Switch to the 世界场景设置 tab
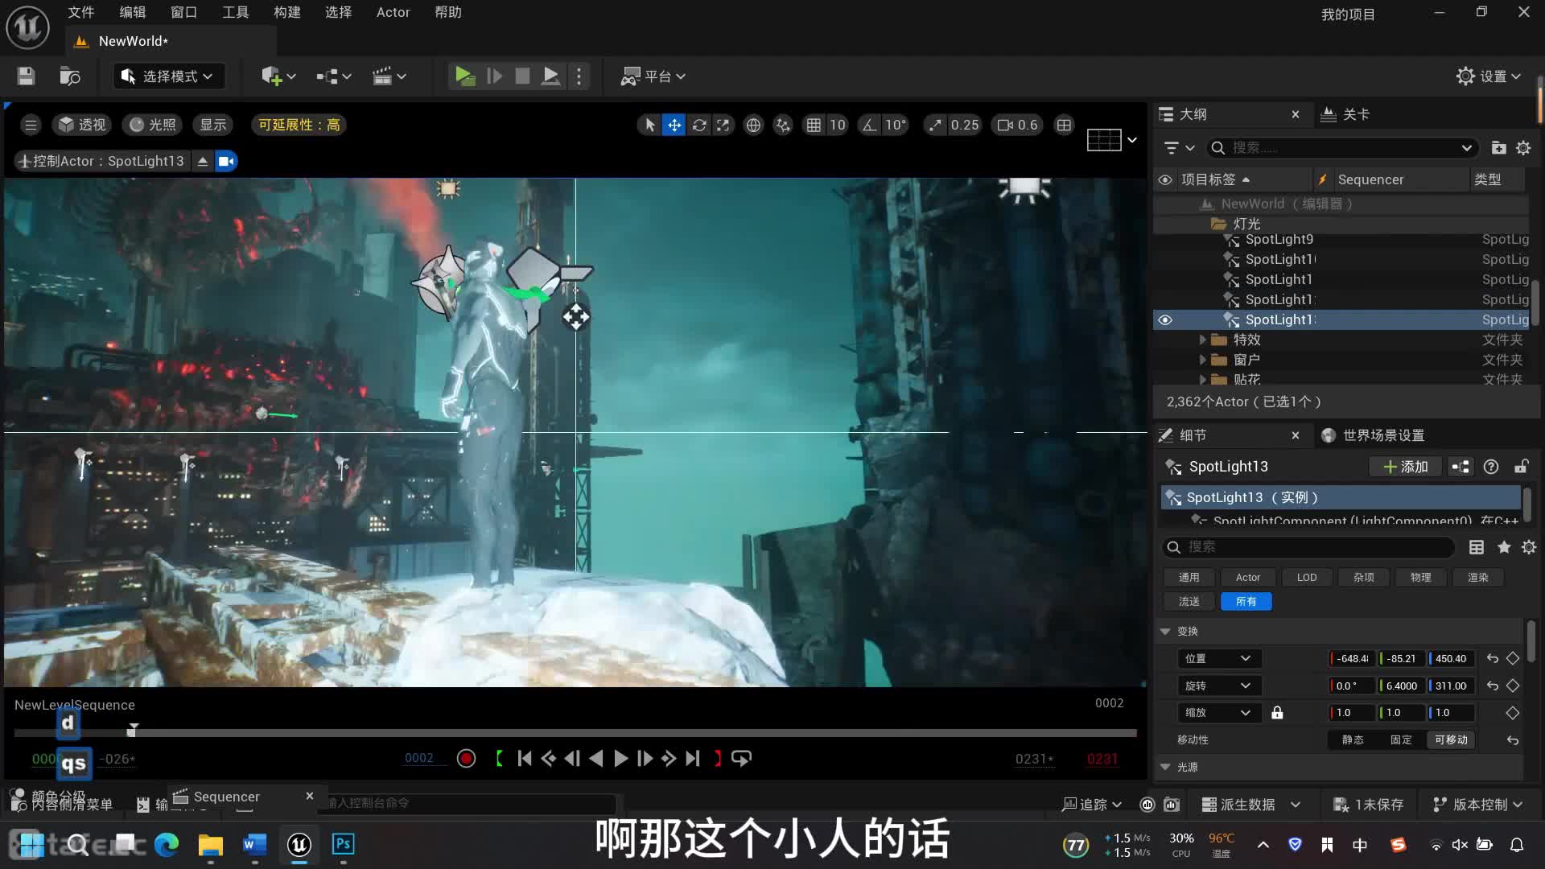 pyautogui.click(x=1374, y=435)
